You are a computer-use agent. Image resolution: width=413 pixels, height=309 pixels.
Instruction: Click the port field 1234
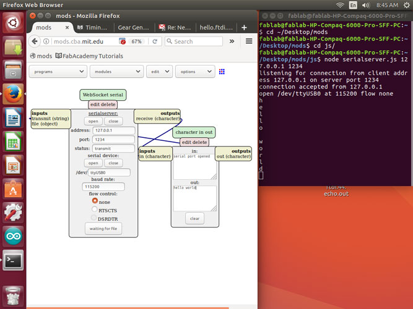(113, 140)
